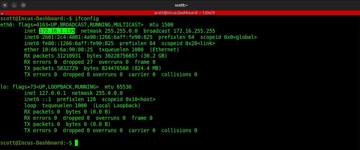
Task: Minimize the scott:~ terminal window
Action: pos(14,5)
